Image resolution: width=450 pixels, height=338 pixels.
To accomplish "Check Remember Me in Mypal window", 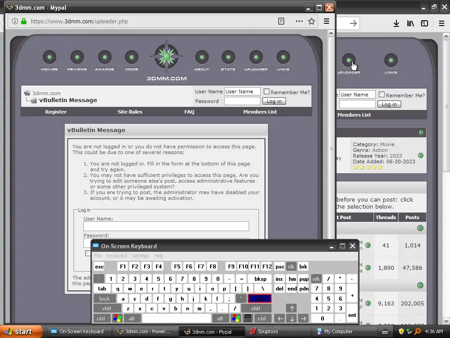I will tap(266, 92).
